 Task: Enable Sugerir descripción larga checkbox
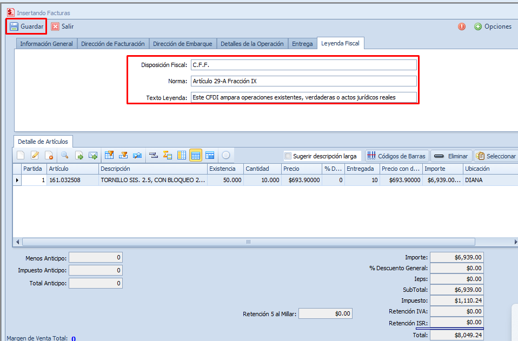tap(288, 156)
